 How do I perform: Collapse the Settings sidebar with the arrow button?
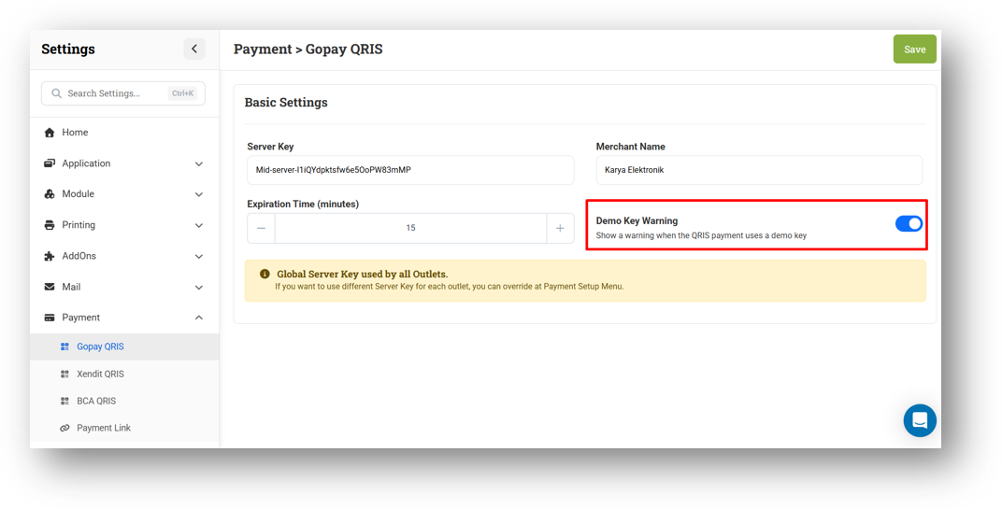[194, 49]
